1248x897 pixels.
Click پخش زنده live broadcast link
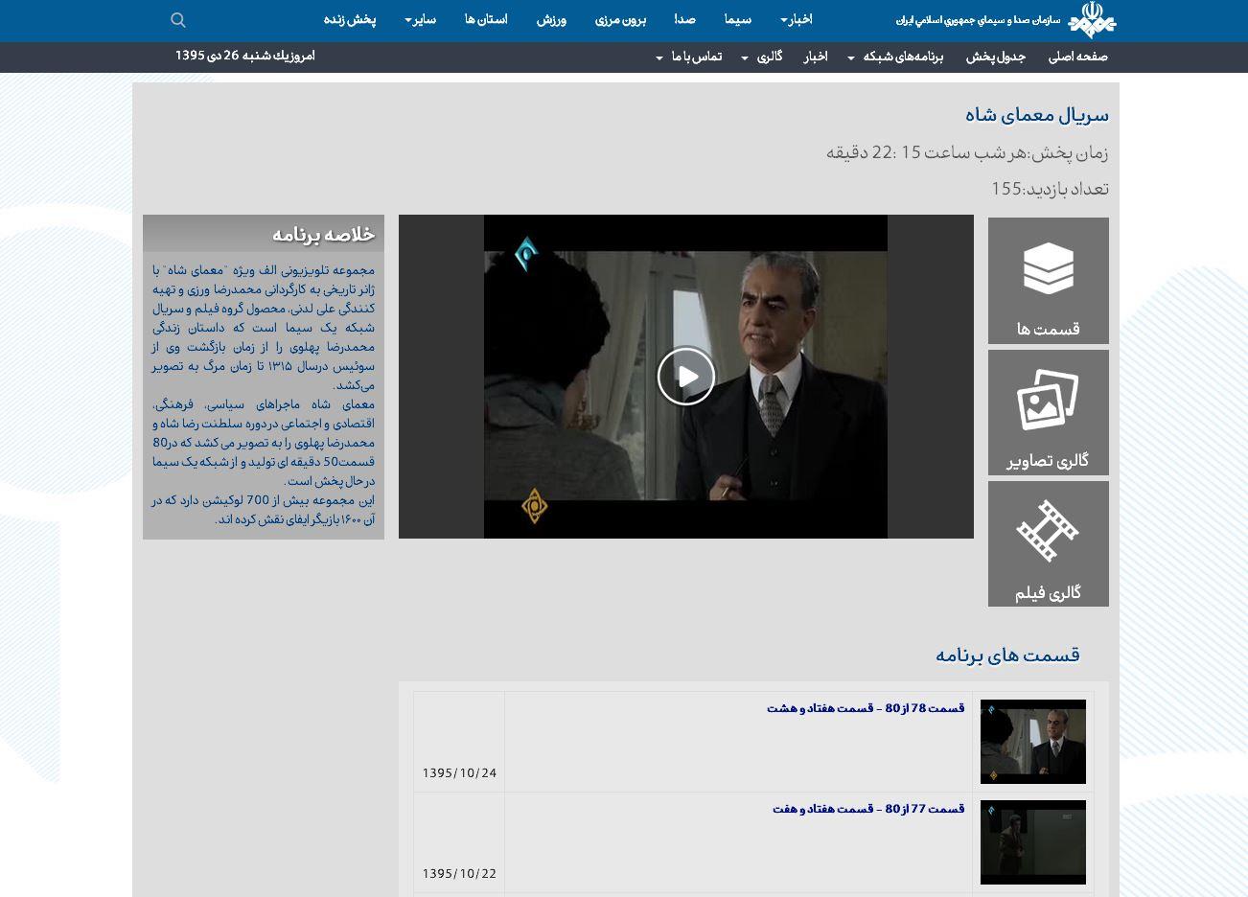click(x=350, y=20)
